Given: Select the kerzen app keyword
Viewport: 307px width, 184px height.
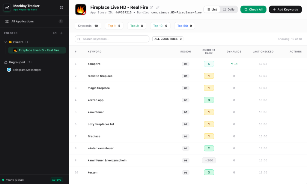Looking at the screenshot, I should click(96, 100).
